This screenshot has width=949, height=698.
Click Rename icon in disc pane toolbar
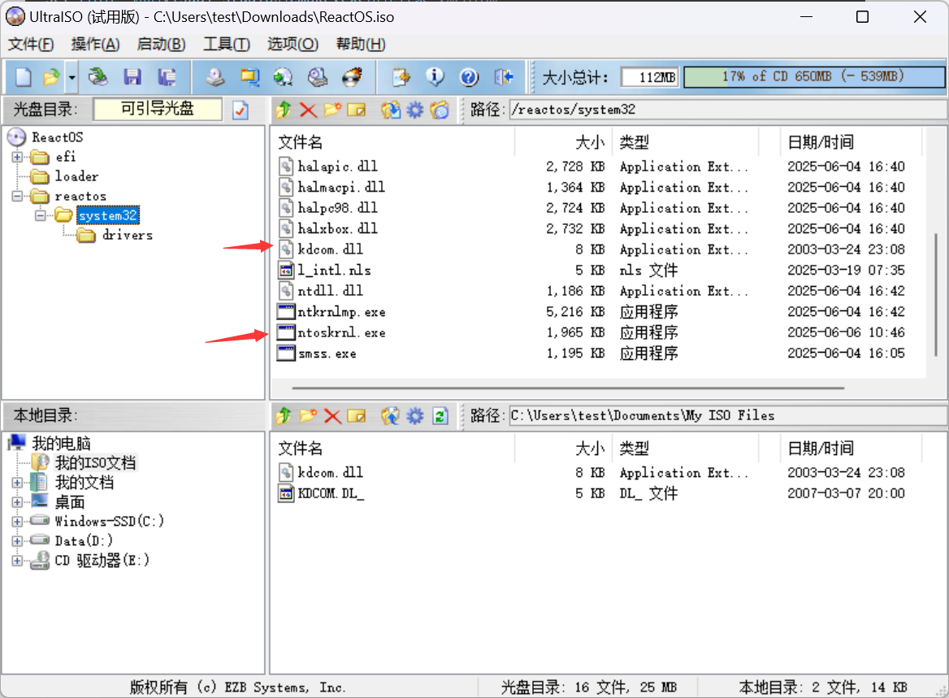[x=357, y=110]
